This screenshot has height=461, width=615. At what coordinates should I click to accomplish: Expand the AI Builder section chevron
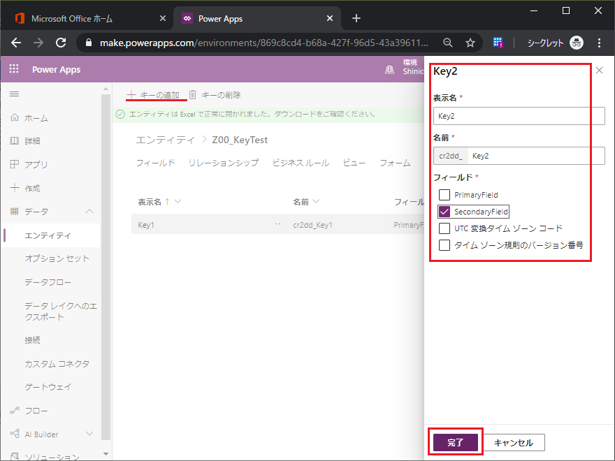(x=89, y=434)
